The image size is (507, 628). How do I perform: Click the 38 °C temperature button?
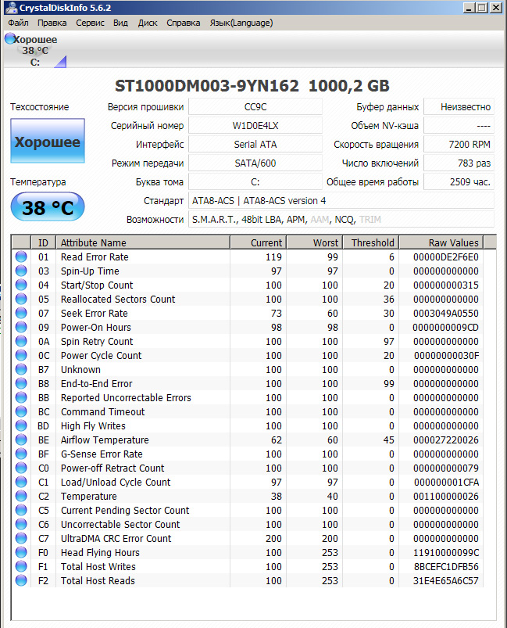point(47,207)
